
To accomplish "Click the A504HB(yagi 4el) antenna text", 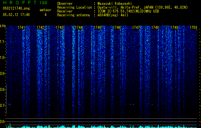I will coord(113,15).
